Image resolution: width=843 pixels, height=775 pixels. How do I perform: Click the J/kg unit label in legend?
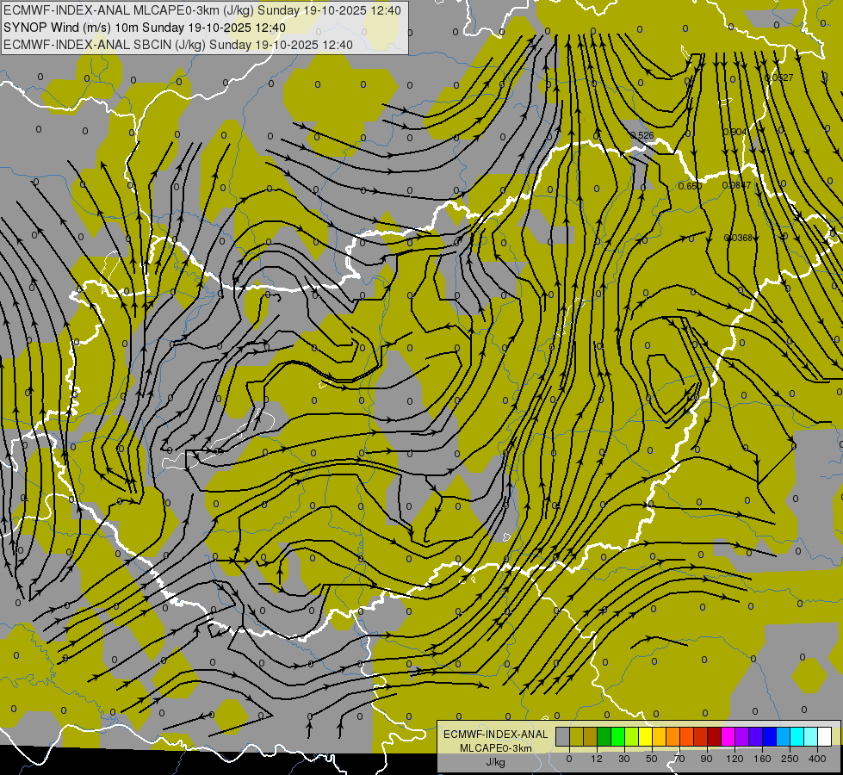(496, 762)
